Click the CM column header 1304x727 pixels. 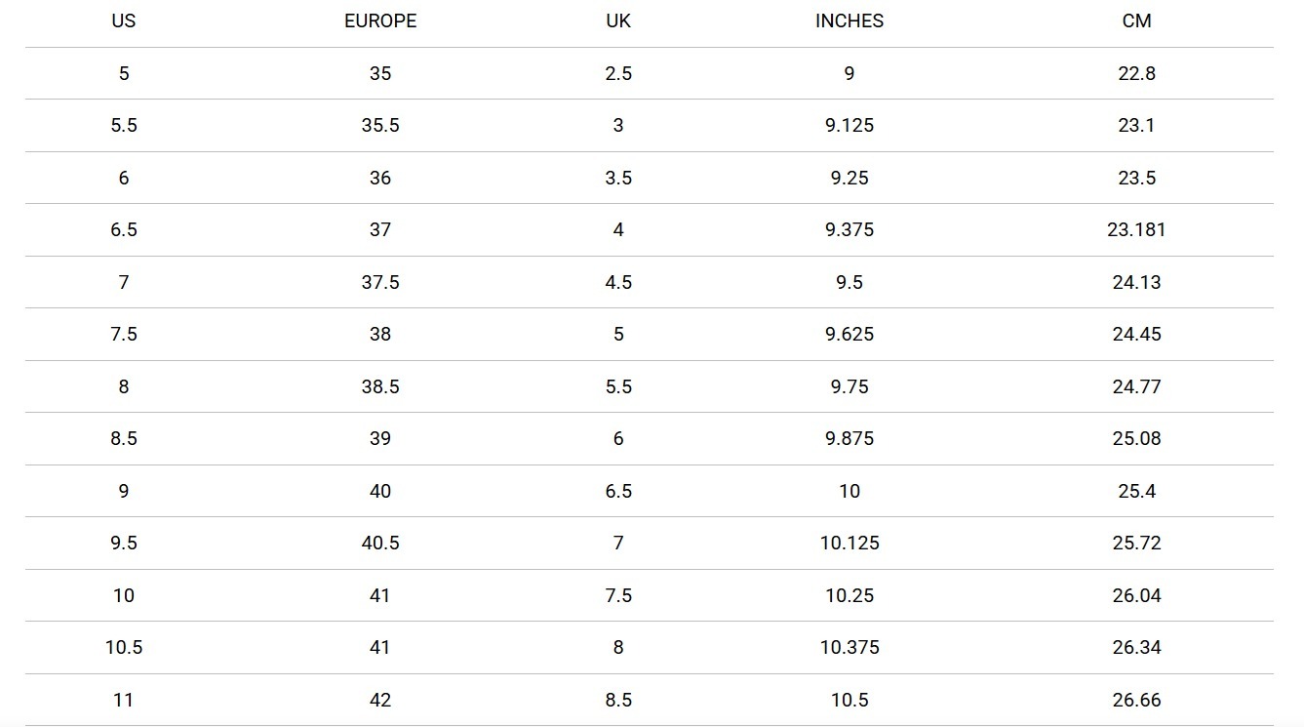[1137, 20]
